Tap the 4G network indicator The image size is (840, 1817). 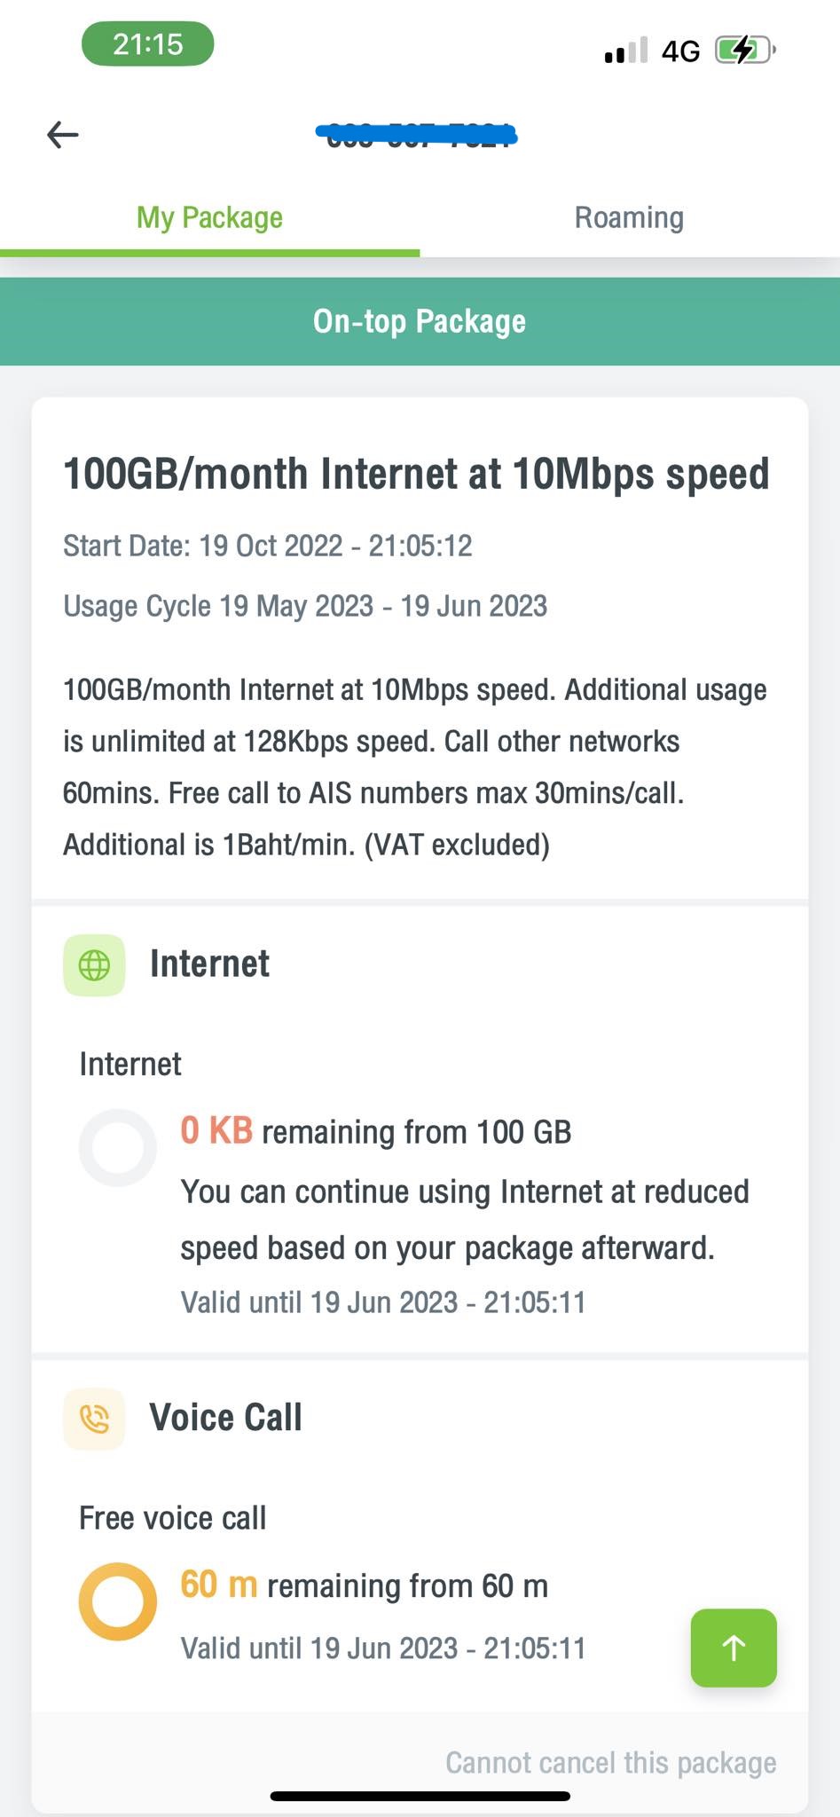[x=680, y=51]
